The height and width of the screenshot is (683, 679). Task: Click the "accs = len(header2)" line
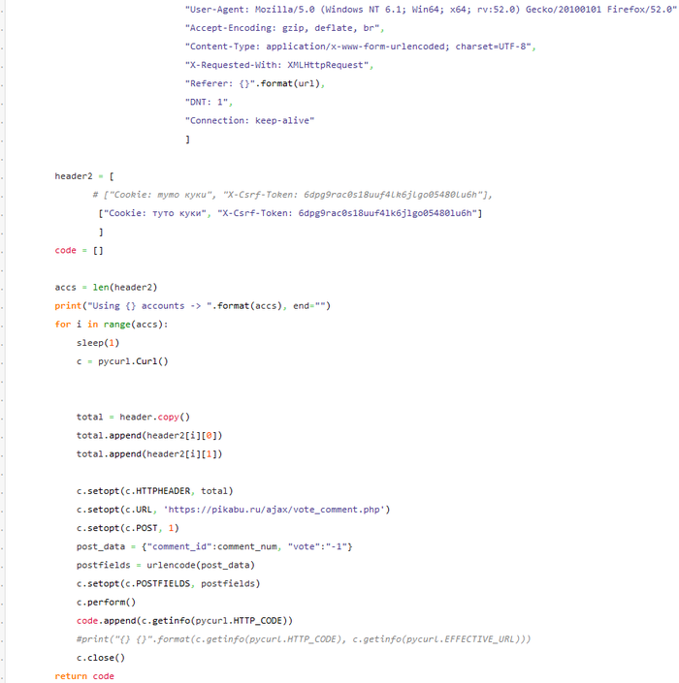point(106,287)
